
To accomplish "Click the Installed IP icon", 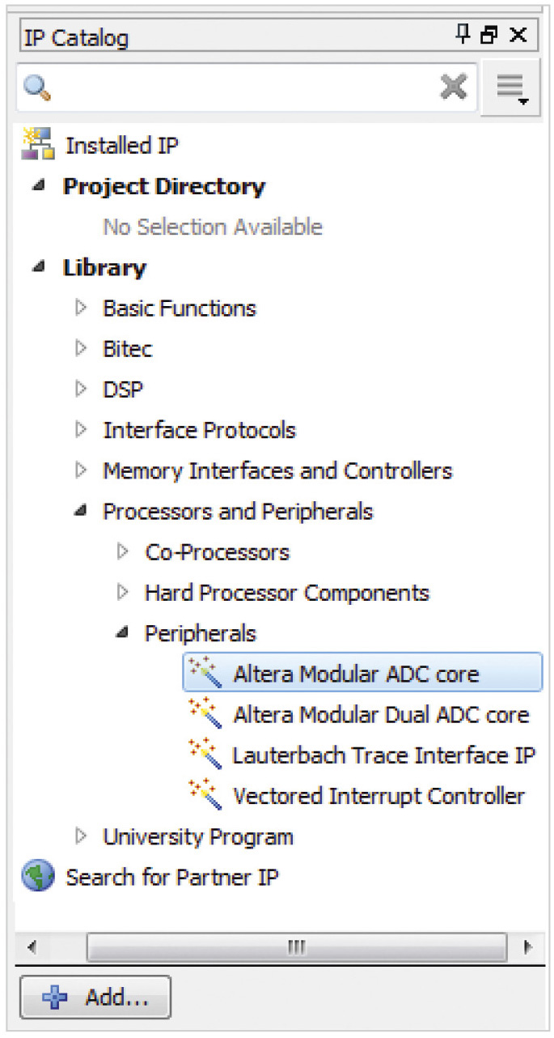I will (x=37, y=144).
